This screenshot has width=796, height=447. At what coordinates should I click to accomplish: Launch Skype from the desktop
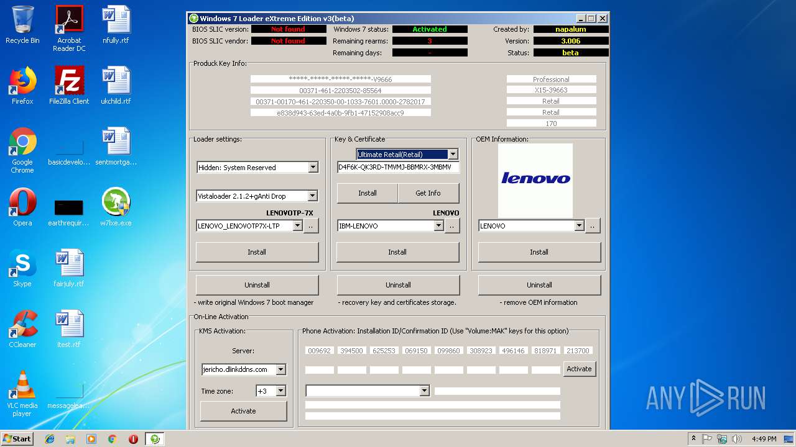click(22, 268)
